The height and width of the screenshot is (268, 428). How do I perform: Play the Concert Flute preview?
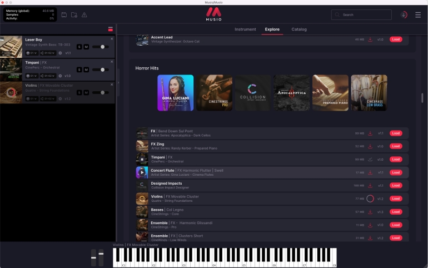coord(142,172)
